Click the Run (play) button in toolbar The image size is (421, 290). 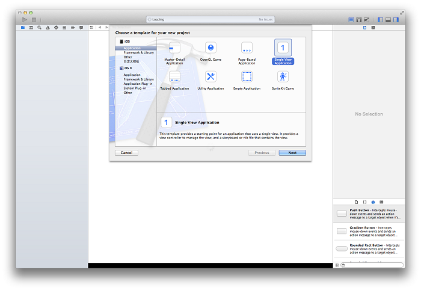[x=25, y=20]
